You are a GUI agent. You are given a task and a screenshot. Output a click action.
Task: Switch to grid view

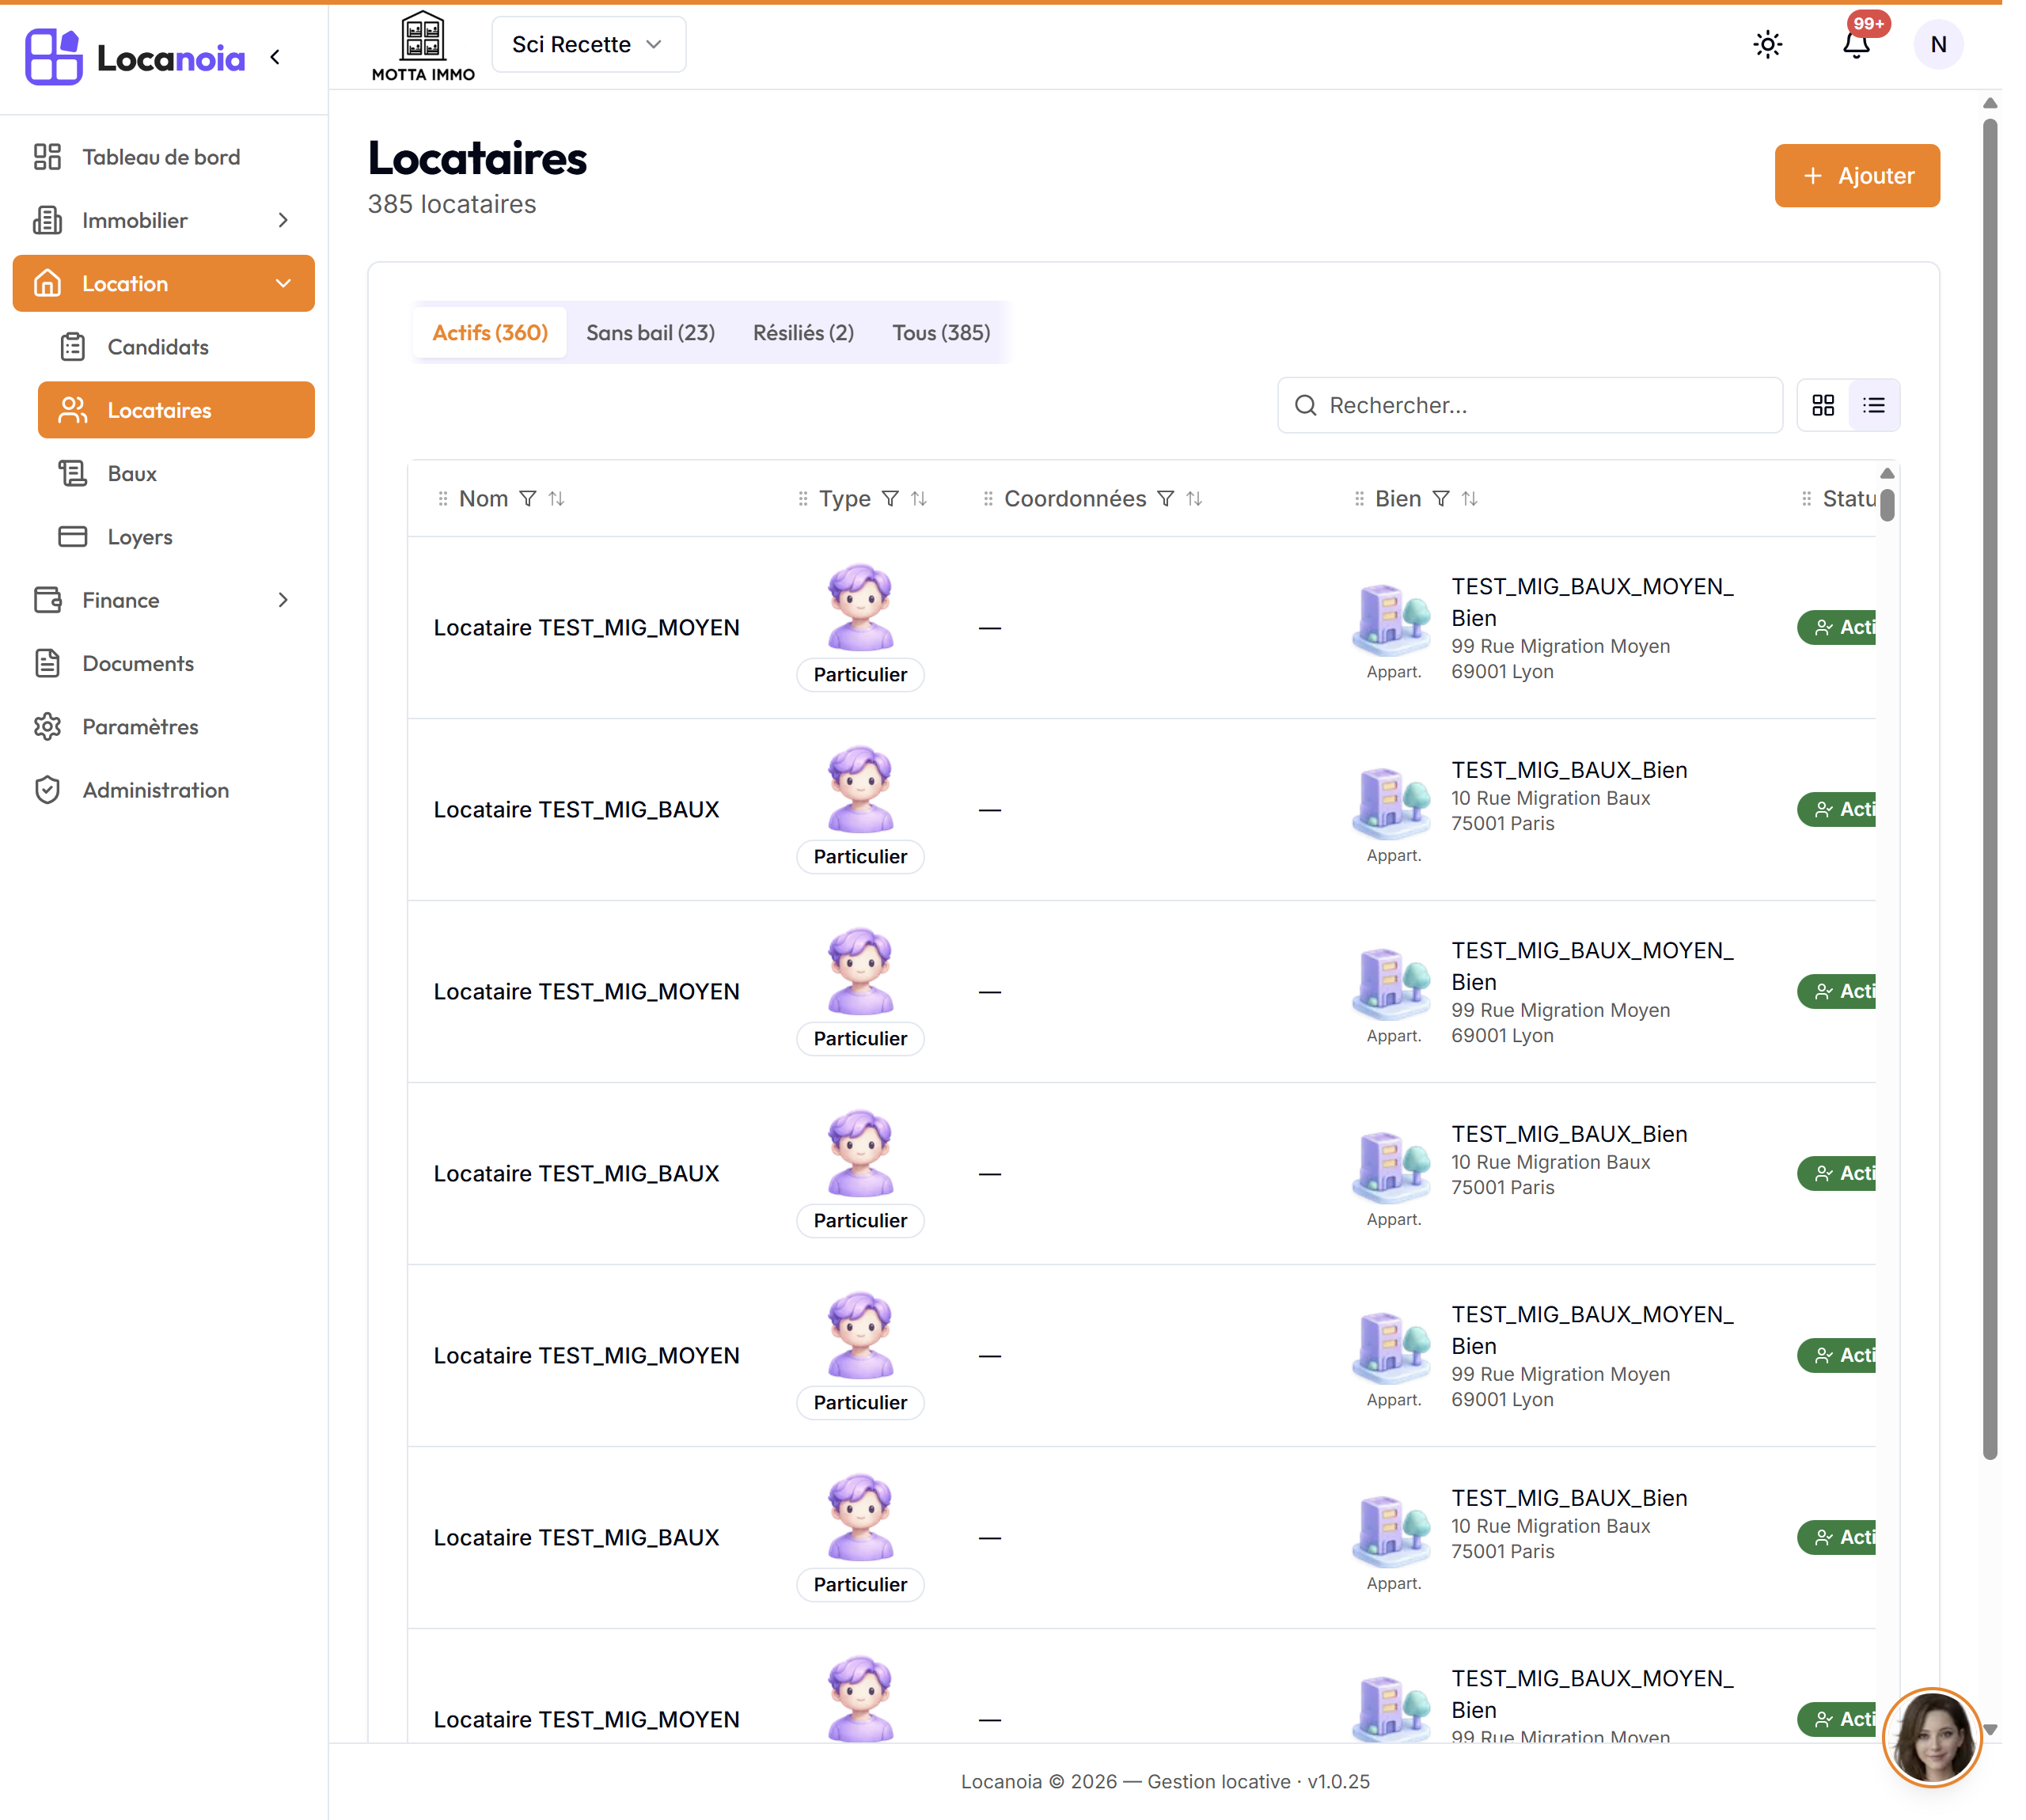[1823, 405]
